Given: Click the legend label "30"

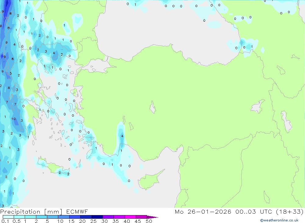Looking at the screenshot, I should [x=104, y=221].
